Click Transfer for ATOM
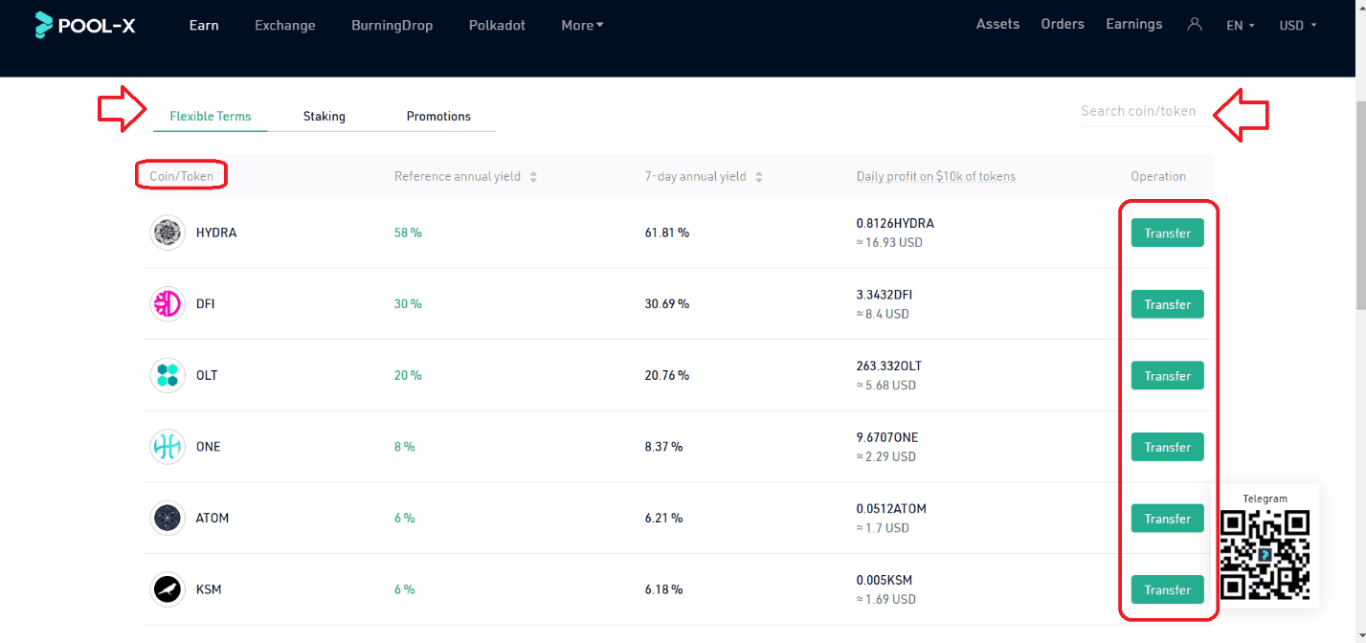 point(1167,518)
